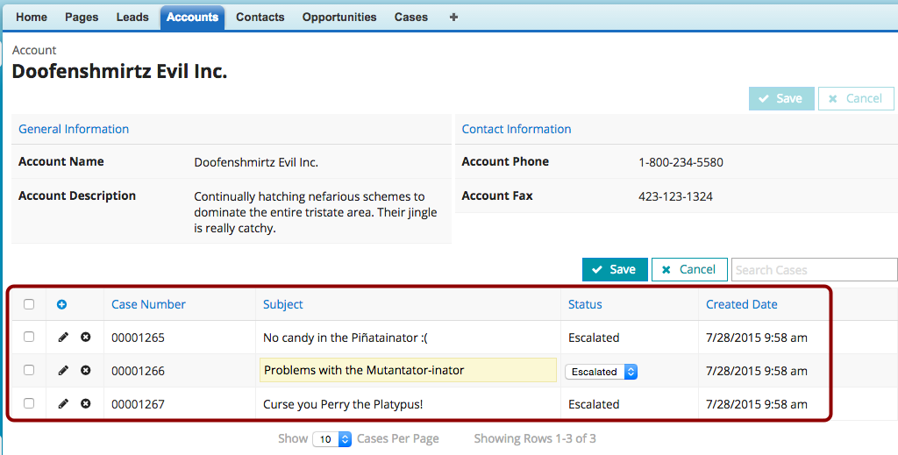Sort by the Created Date column

tap(741, 305)
